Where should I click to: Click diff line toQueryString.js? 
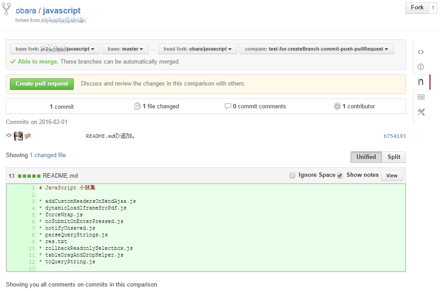pos(70,262)
